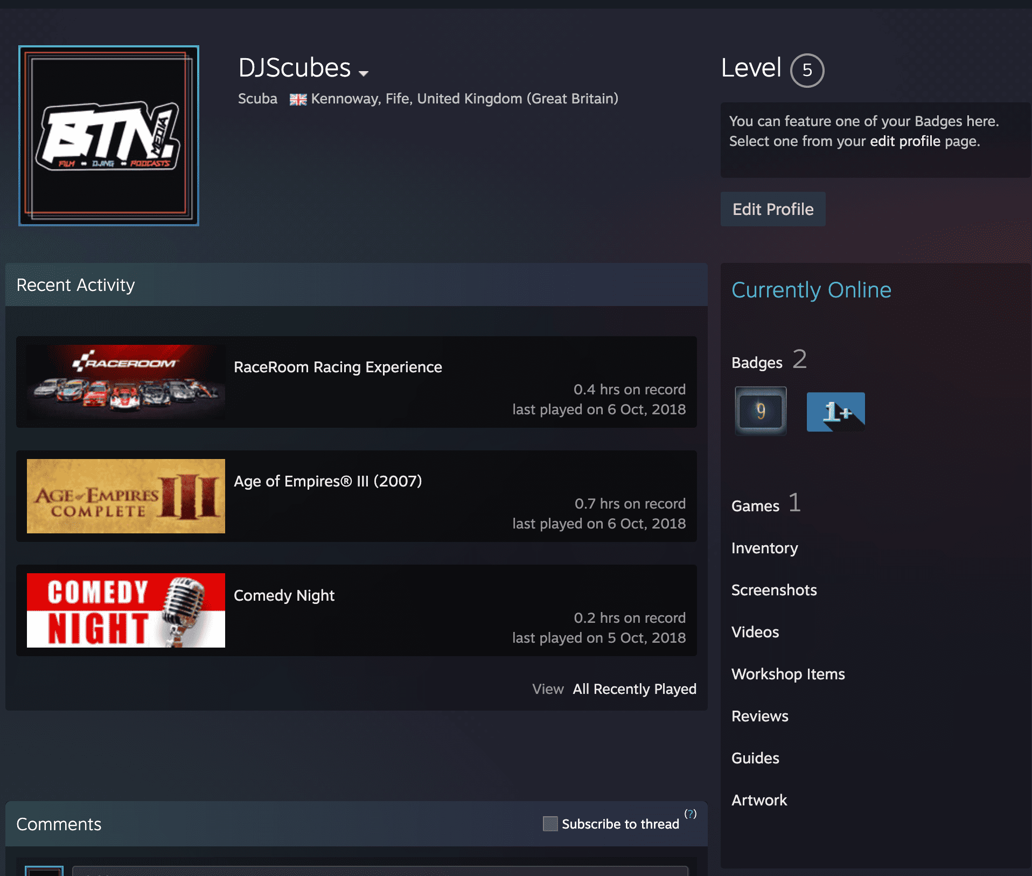Image resolution: width=1032 pixels, height=876 pixels.
Task: Click the question mark help icon
Action: point(690,814)
